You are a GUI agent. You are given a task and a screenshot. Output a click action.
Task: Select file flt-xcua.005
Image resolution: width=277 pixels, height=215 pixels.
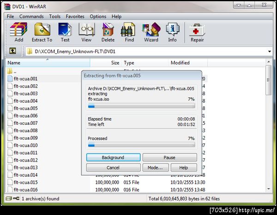[25, 108]
